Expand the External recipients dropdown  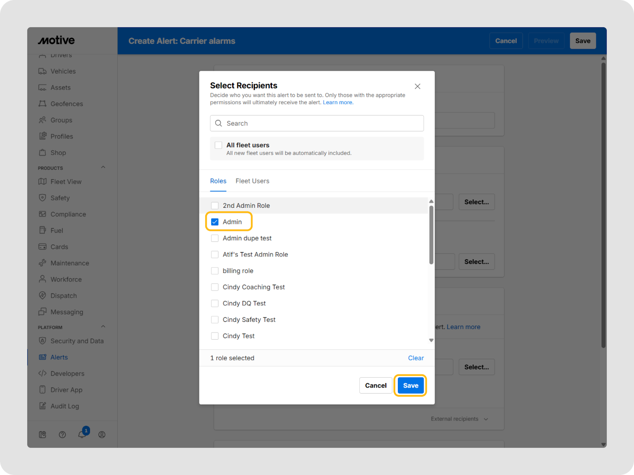coord(459,419)
